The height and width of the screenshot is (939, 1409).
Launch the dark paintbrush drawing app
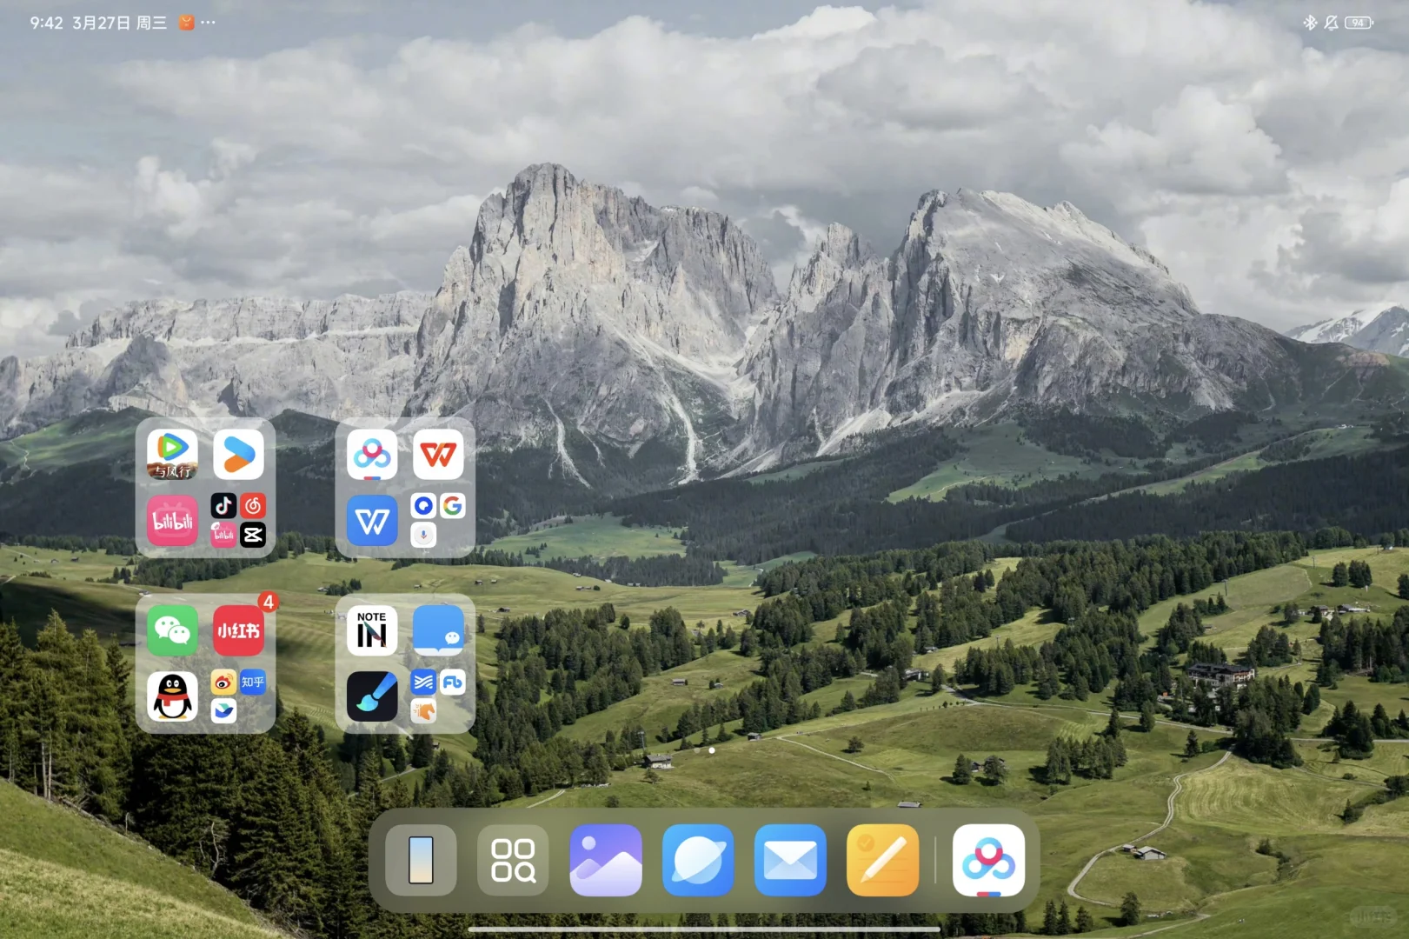point(372,697)
